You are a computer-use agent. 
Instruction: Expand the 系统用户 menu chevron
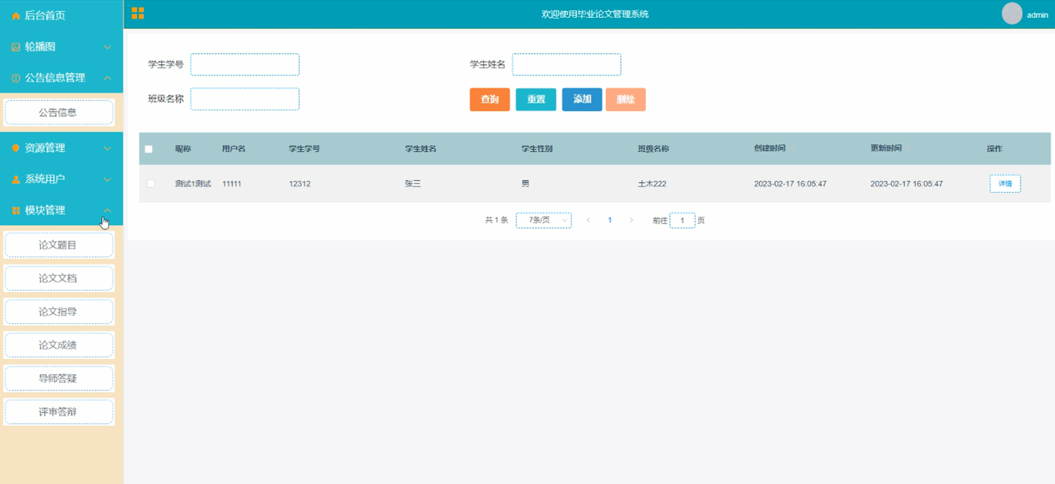coord(107,179)
